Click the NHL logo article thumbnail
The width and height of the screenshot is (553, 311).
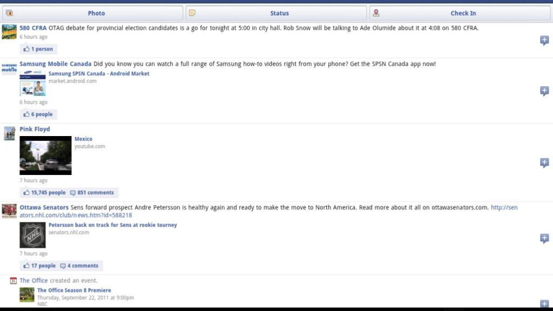click(32, 235)
